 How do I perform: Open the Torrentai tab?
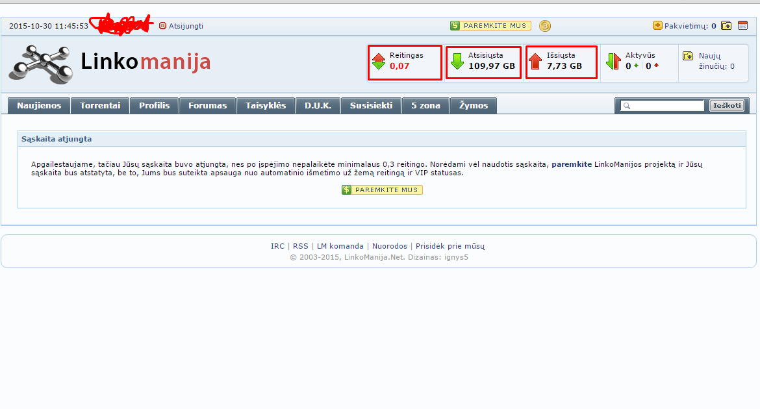click(x=100, y=106)
